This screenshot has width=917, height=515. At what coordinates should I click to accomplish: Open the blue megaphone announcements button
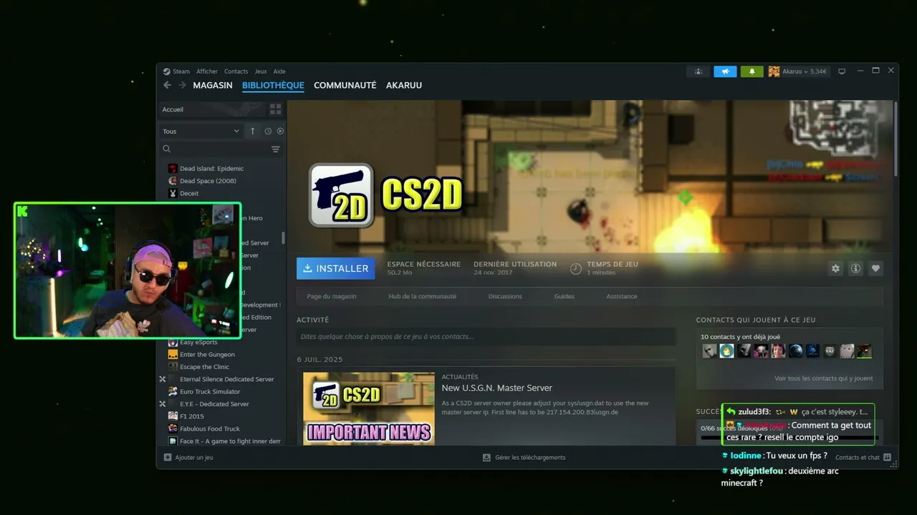click(725, 72)
